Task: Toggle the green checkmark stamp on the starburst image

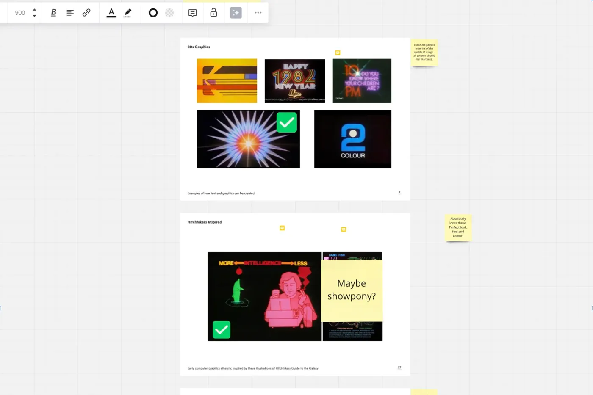Action: pos(287,122)
